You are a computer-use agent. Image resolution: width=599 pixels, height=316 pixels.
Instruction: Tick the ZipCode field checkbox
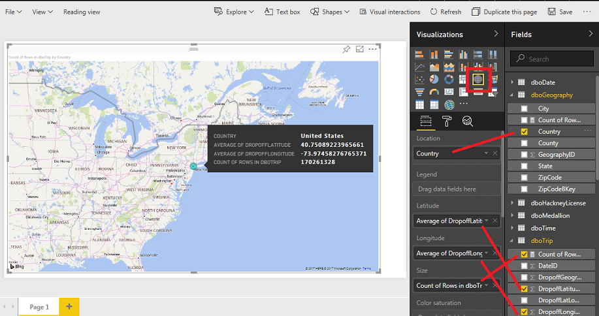click(x=525, y=178)
